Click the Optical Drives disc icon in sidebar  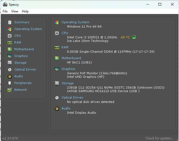10,69
